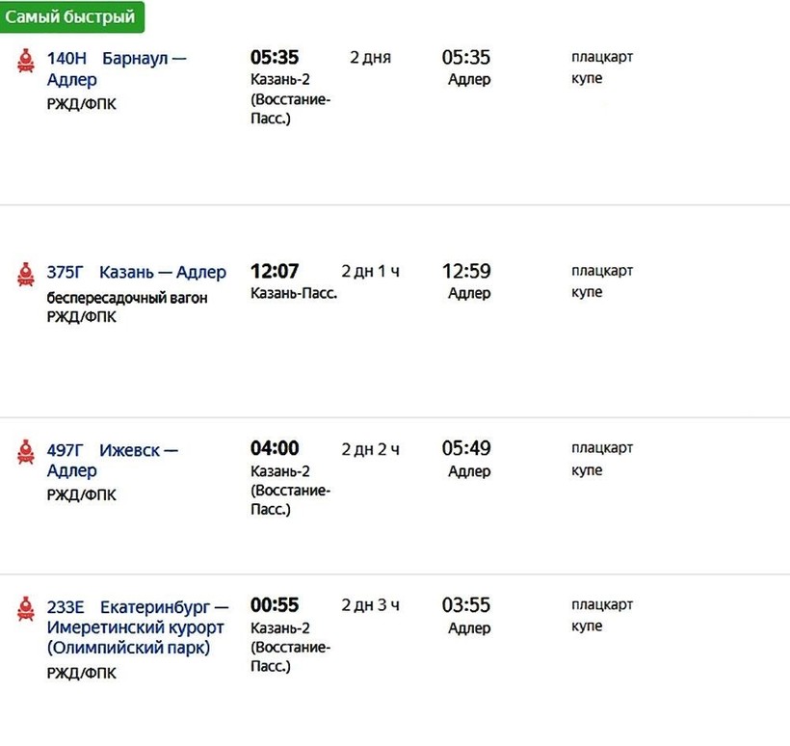Select плацкарт for train 375Г
790x746 pixels.
(x=601, y=271)
